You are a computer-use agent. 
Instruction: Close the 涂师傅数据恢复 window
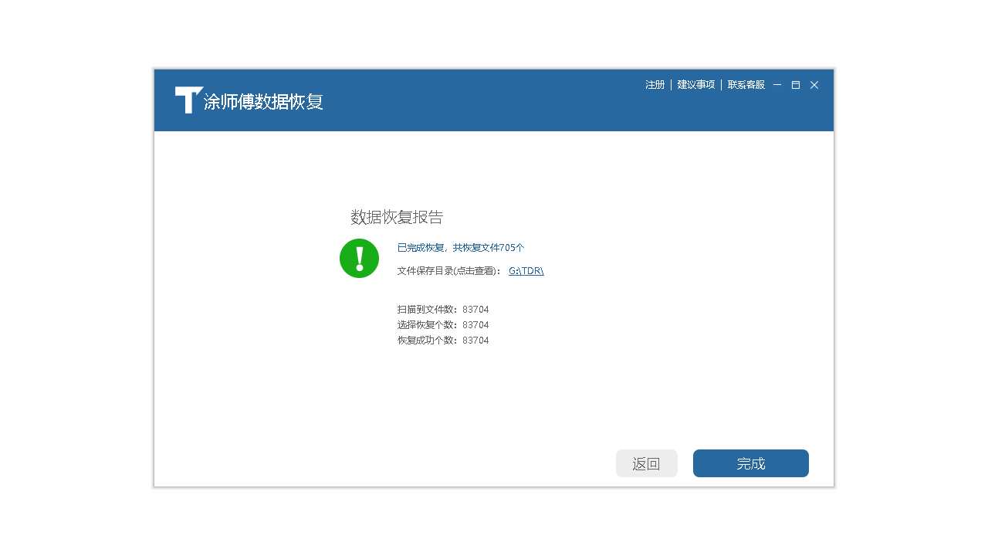pyautogui.click(x=814, y=85)
